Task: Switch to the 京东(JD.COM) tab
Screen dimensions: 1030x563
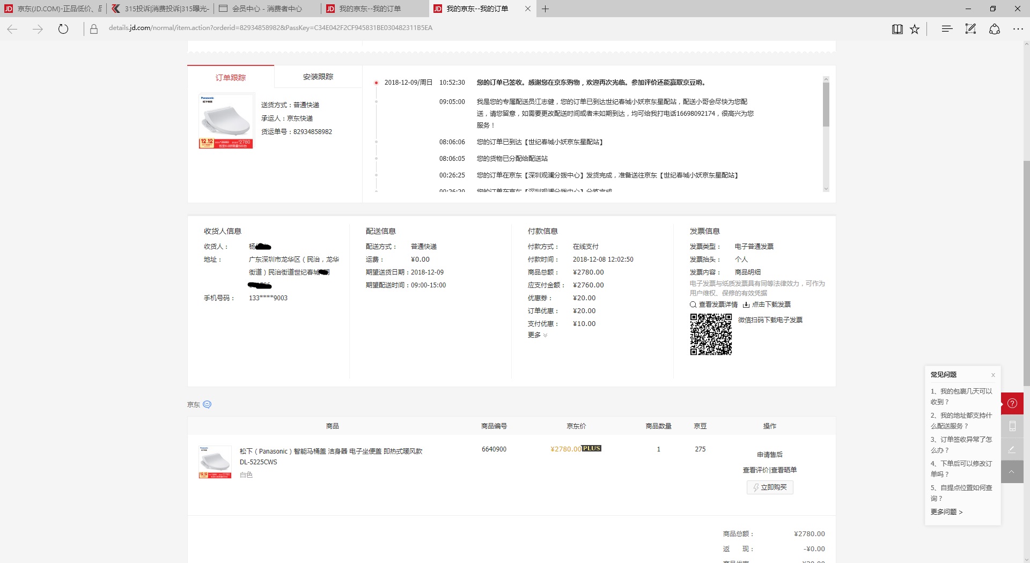Action: coord(54,9)
